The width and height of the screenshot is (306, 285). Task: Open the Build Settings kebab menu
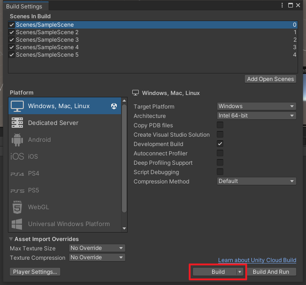[282, 5]
